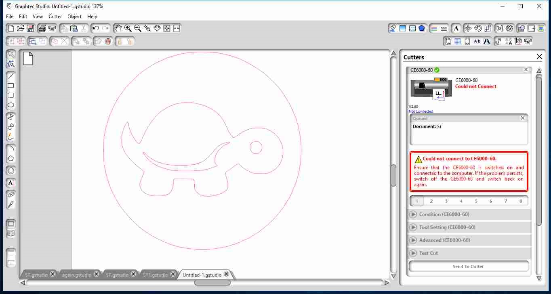The image size is (551, 294).
Task: Select condition number 1
Action: pyautogui.click(x=416, y=201)
